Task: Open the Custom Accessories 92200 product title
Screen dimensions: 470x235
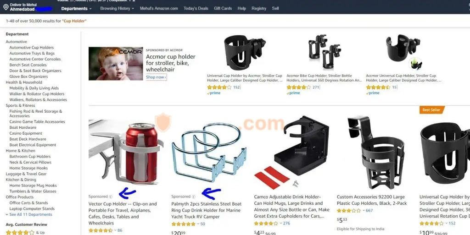Action: tap(372, 200)
